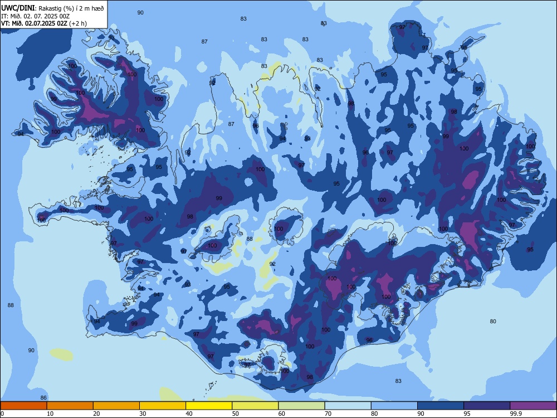Click the purple above-99.9 legend swatch
Screen dimensions: 557x418
(x=533, y=406)
